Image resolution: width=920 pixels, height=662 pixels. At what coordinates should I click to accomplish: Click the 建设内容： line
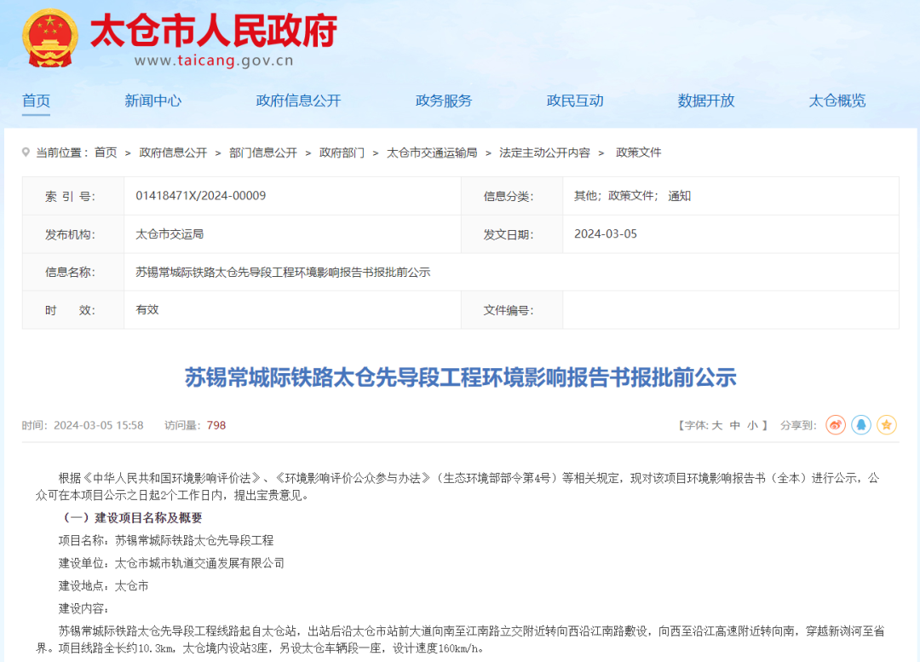83,608
